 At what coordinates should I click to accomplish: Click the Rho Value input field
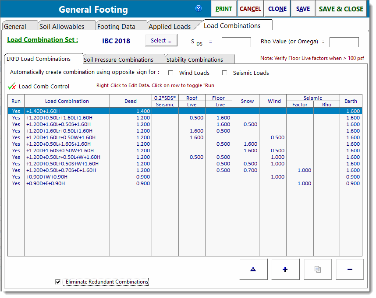tap(344, 42)
